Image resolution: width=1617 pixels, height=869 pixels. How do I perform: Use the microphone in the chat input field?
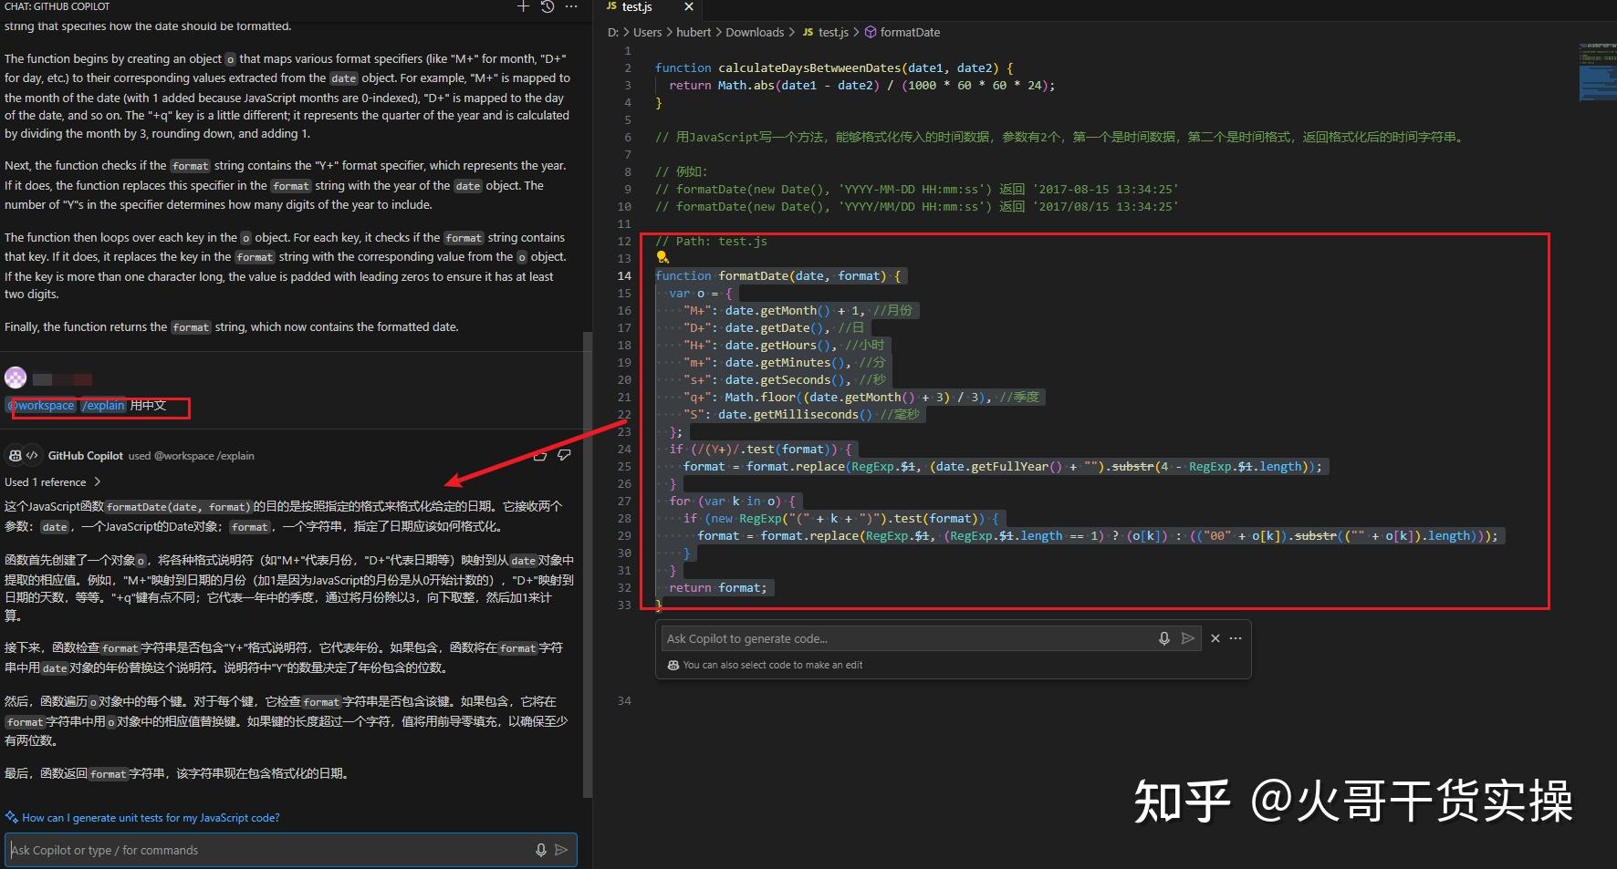point(540,849)
